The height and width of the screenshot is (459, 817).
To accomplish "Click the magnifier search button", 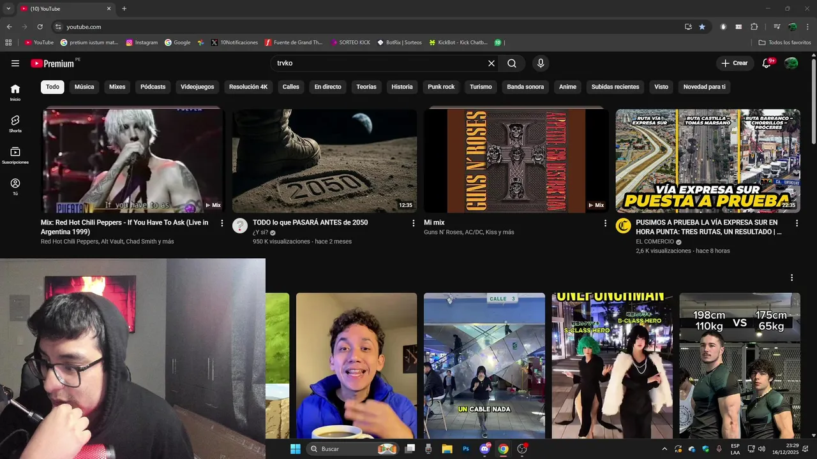I will point(512,63).
